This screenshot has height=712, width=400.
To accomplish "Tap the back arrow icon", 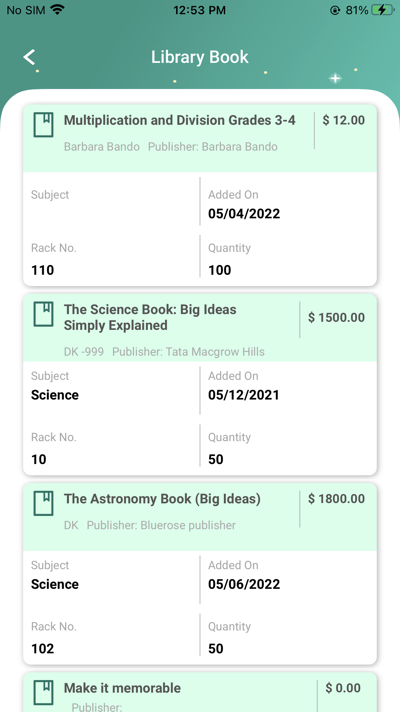I will coord(30,57).
